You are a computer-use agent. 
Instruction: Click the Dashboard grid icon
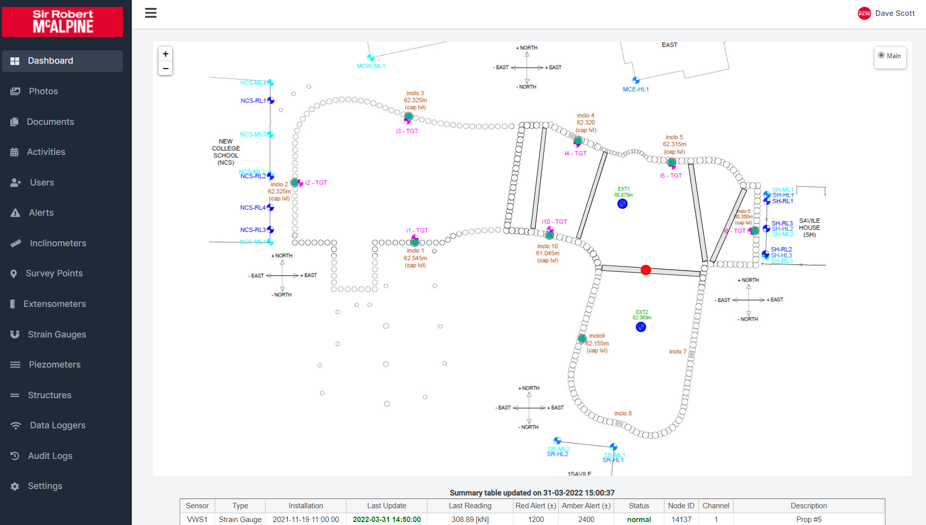click(15, 61)
